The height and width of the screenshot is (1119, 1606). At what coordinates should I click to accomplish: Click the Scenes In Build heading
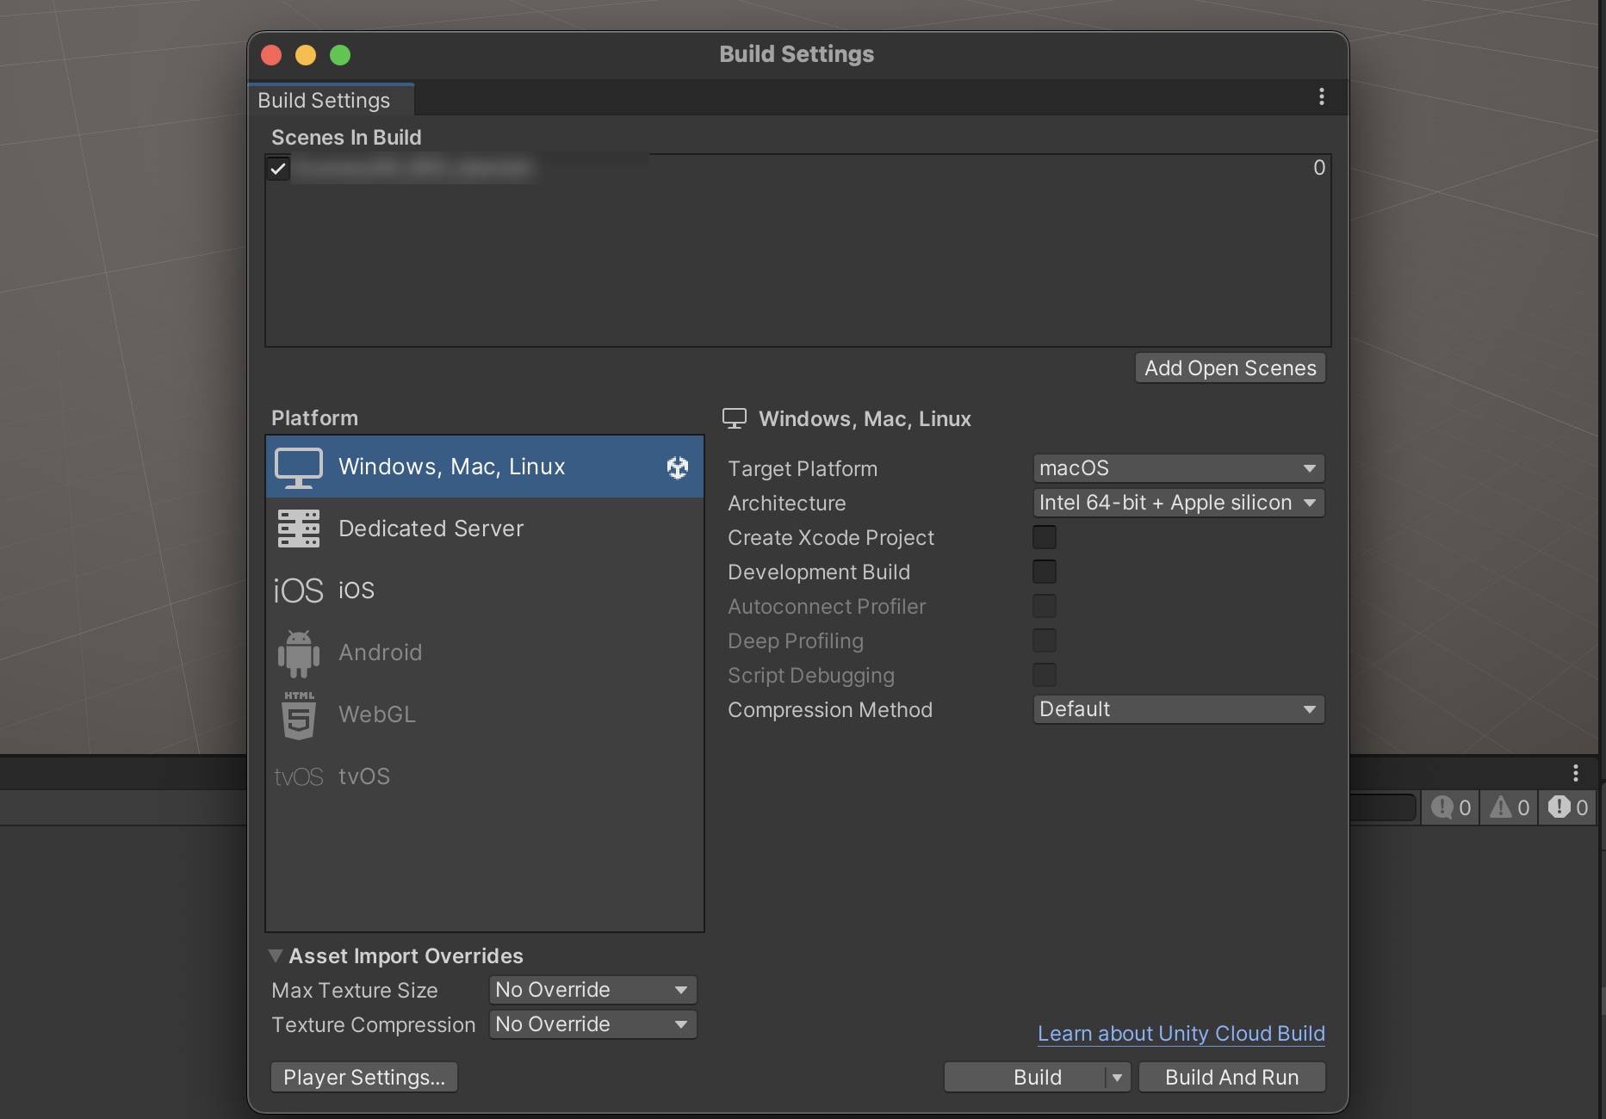[346, 138]
